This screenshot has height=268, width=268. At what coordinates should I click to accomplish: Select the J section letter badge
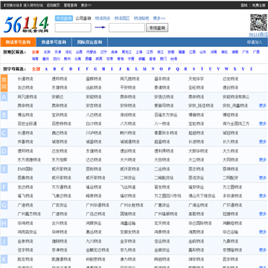coord(4,241)
